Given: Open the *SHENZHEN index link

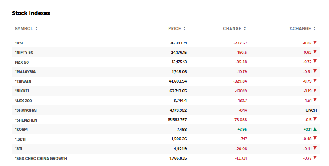Looking at the screenshot, I should tap(26, 120).
